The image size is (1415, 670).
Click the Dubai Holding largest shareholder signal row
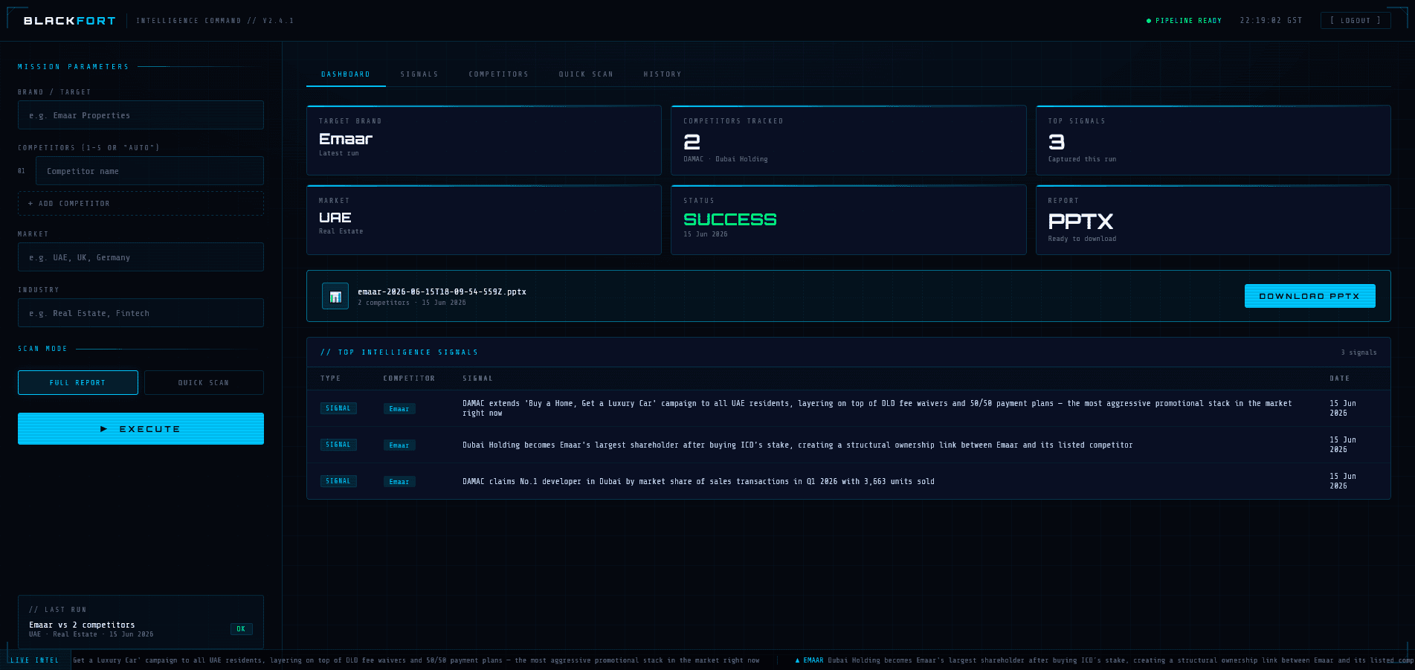(848, 445)
